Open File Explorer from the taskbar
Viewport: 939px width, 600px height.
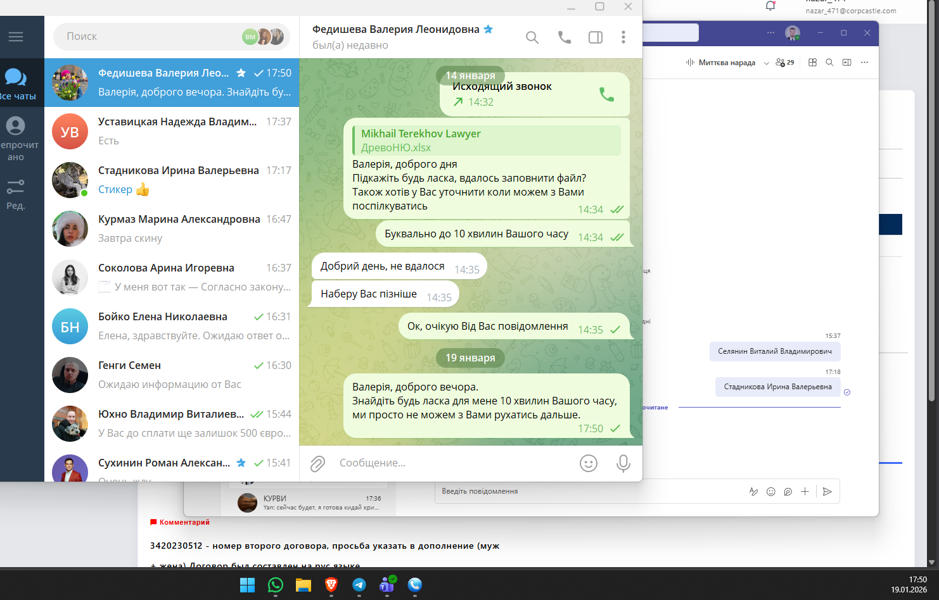(303, 585)
